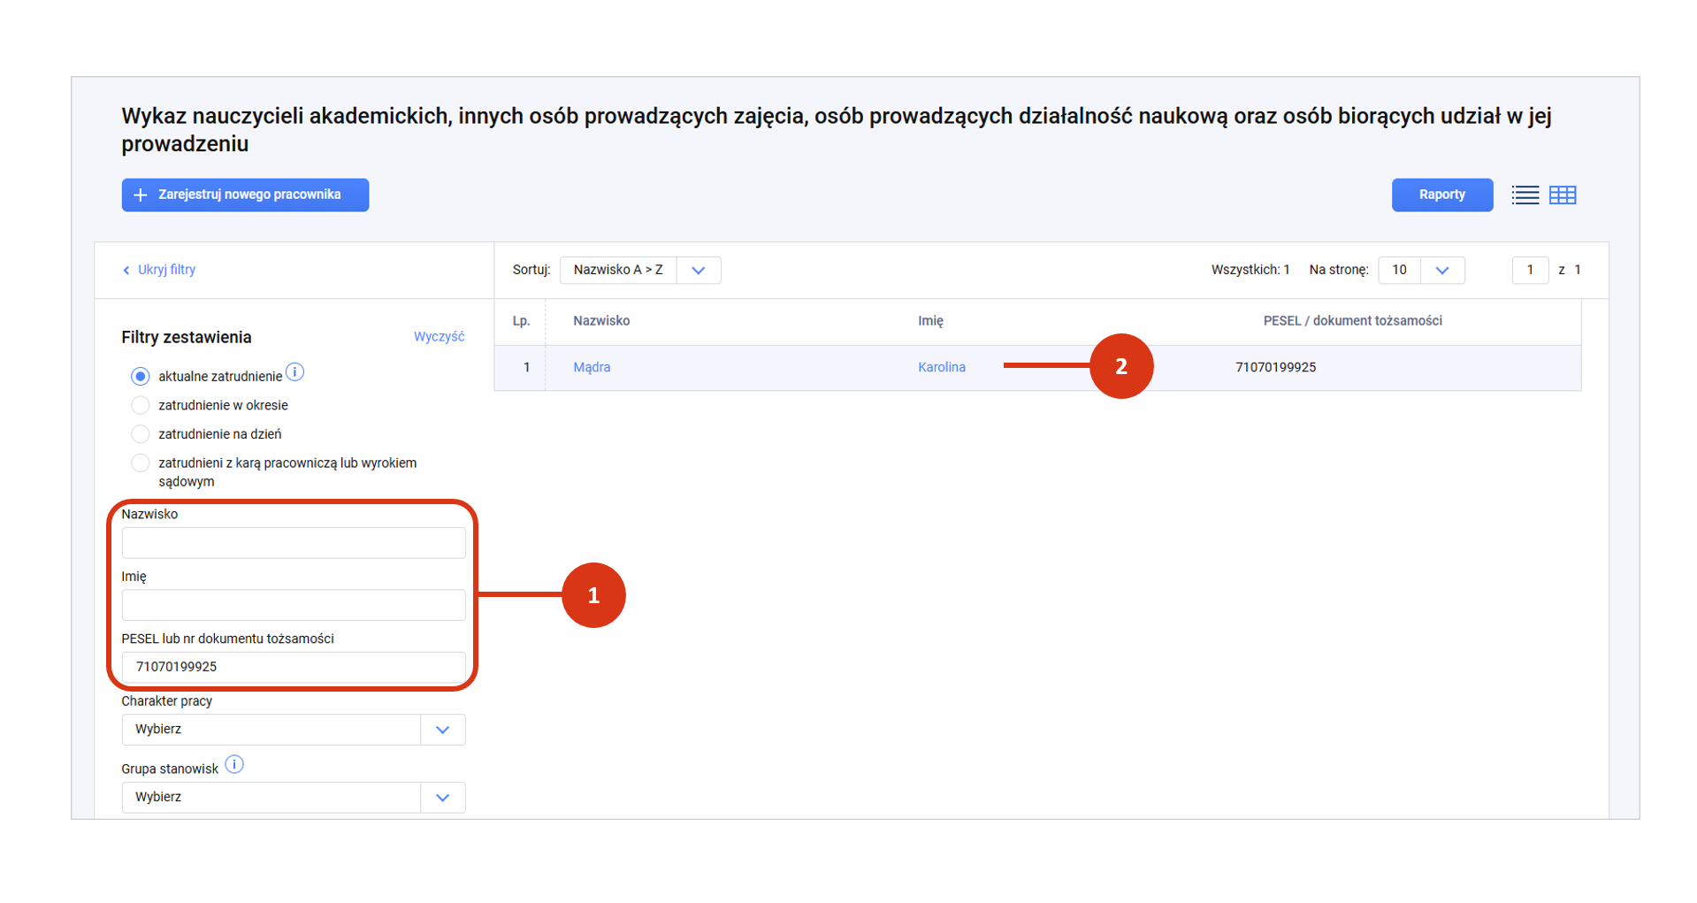Select radio for zatrudnieni z karą pracowniczą
Image resolution: width=1697 pixels, height=903 pixels.
click(x=140, y=463)
